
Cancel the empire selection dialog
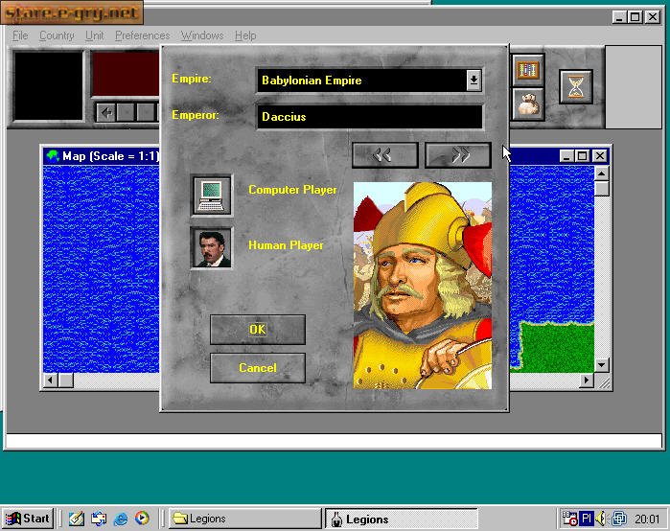click(x=258, y=368)
